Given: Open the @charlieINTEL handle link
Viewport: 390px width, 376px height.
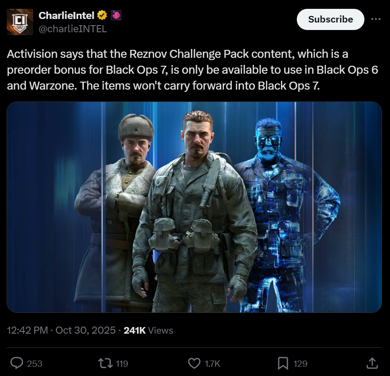Looking at the screenshot, I should (x=72, y=29).
